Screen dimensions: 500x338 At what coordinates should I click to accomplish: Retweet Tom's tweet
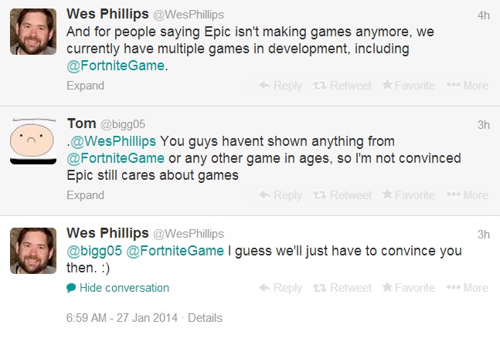[x=343, y=195]
